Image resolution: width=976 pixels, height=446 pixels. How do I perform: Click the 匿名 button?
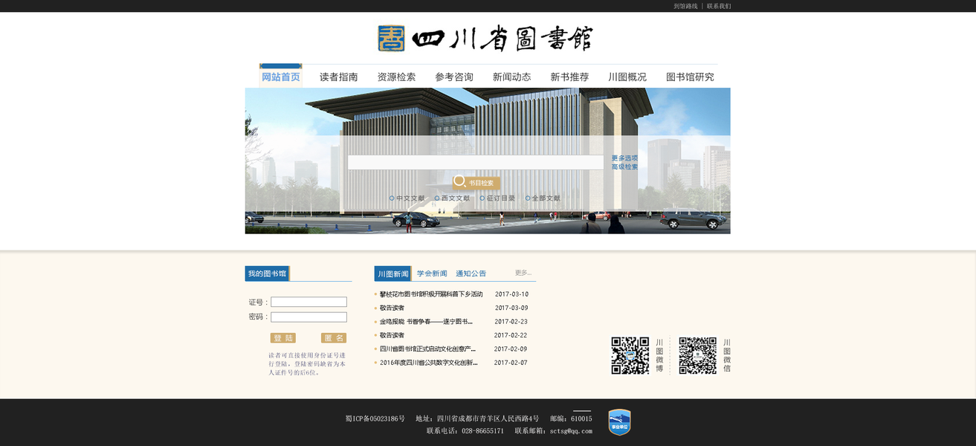(334, 338)
